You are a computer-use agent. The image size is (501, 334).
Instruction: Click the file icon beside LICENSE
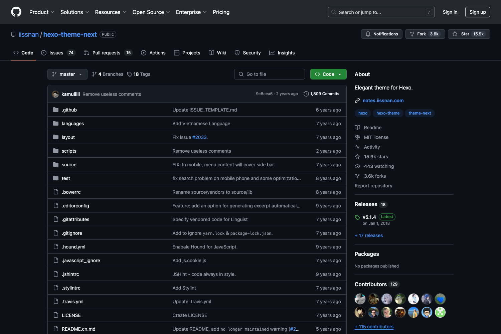tap(56, 315)
